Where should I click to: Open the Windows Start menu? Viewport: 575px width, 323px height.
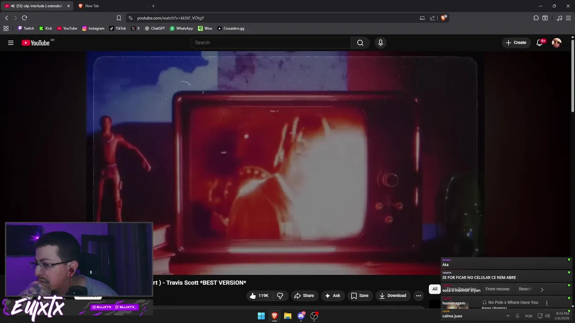click(261, 316)
